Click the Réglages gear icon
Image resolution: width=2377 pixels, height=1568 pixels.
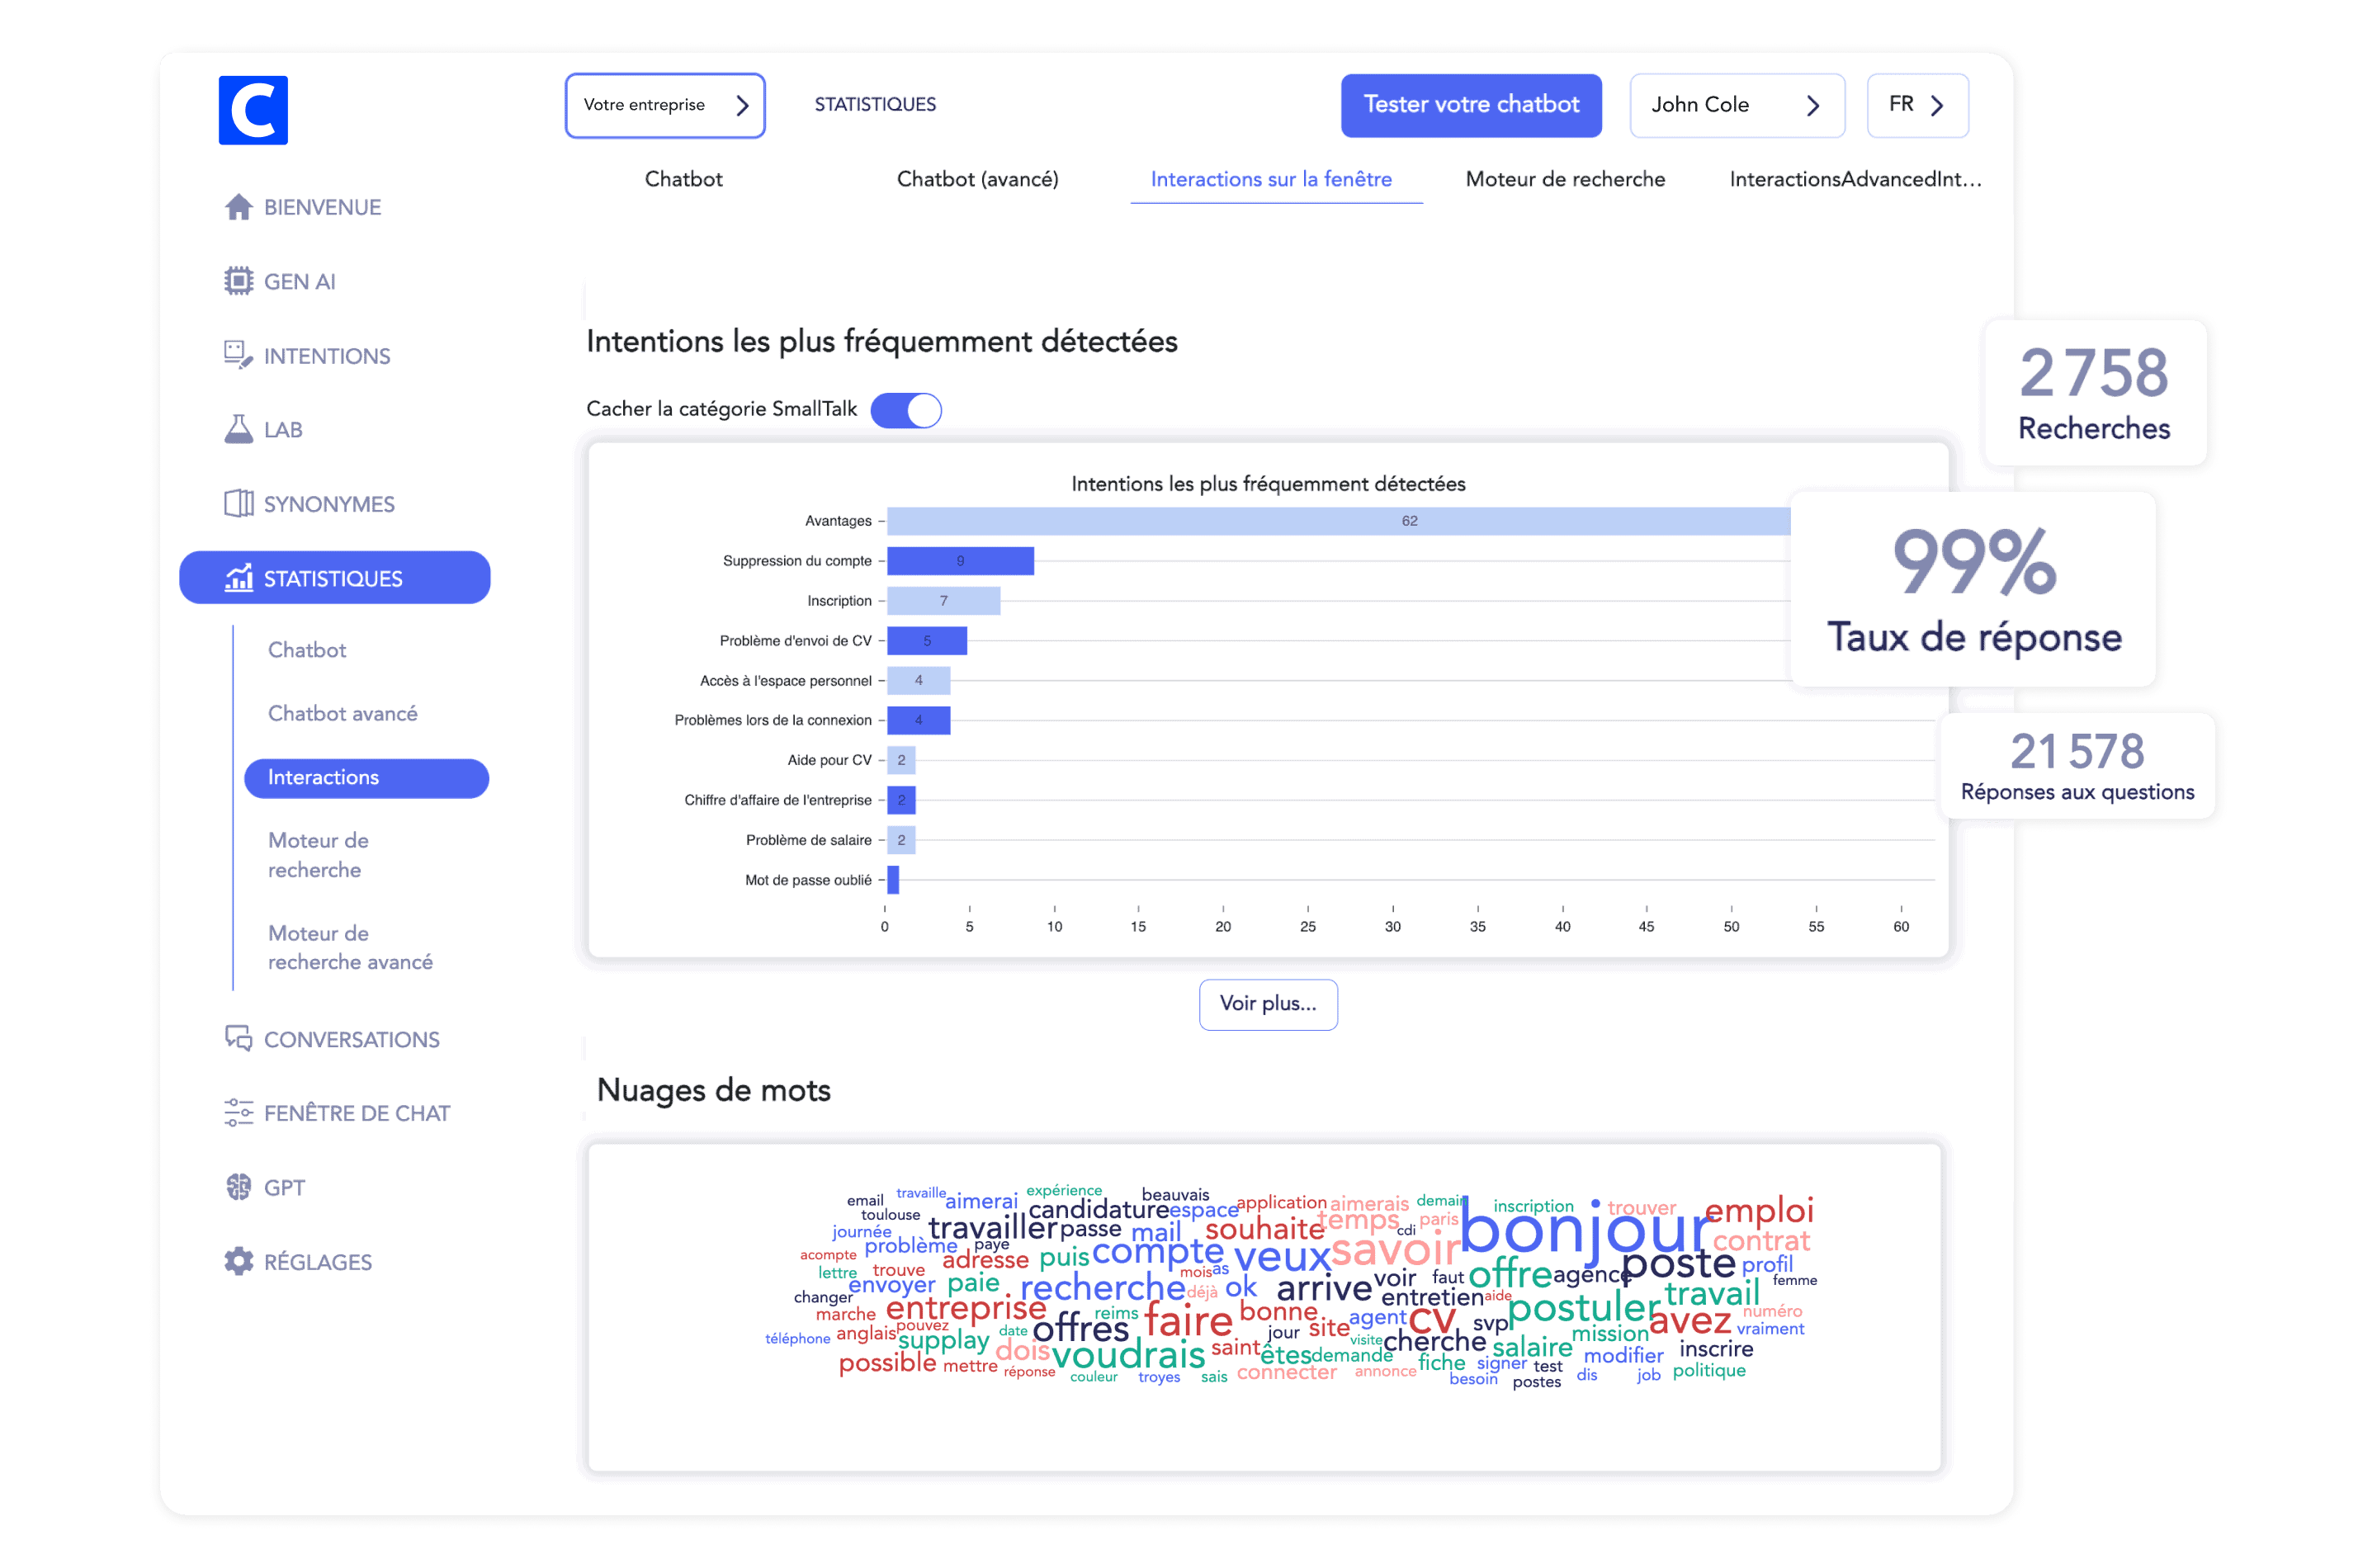coord(238,1261)
